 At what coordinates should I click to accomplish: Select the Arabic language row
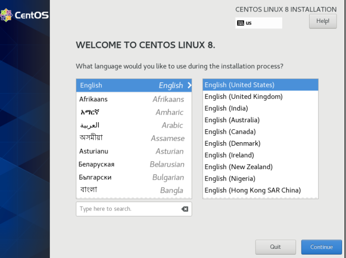click(x=134, y=125)
